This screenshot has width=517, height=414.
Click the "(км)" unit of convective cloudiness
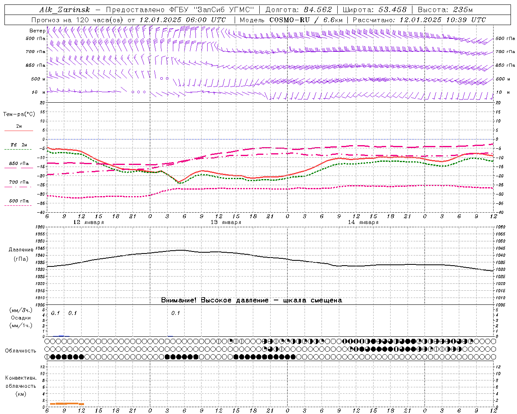click(21, 394)
